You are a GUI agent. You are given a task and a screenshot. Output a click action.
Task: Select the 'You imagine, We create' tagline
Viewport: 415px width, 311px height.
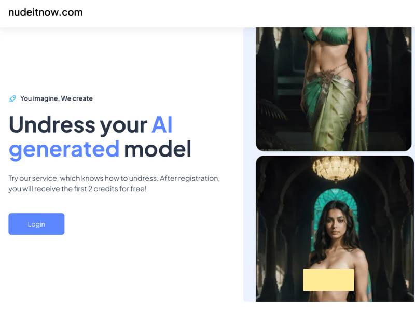pos(57,98)
